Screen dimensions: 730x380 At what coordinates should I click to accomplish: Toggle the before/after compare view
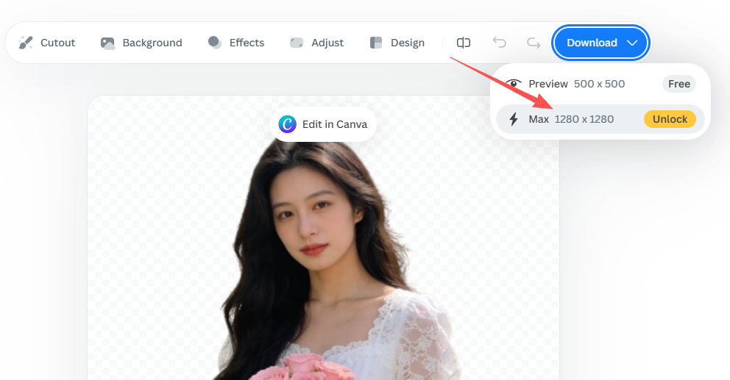(464, 43)
